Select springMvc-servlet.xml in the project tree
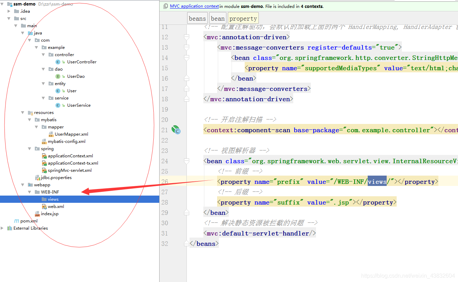458x282 pixels. click(x=70, y=170)
